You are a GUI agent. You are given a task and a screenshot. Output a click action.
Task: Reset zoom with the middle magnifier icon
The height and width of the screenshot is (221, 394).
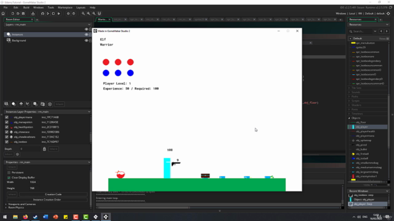pyautogui.click(x=89, y=14)
